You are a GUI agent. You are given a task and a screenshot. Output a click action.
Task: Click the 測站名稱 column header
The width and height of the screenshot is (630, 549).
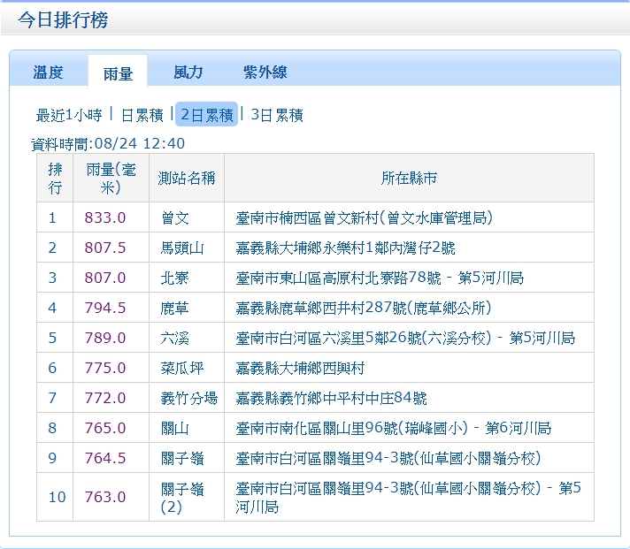coord(187,179)
